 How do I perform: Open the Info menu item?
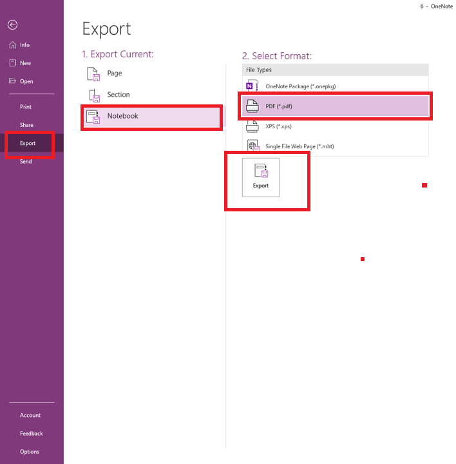tap(32, 44)
